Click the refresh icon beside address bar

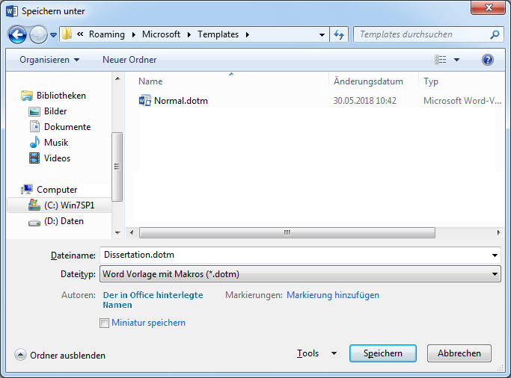[x=340, y=34]
